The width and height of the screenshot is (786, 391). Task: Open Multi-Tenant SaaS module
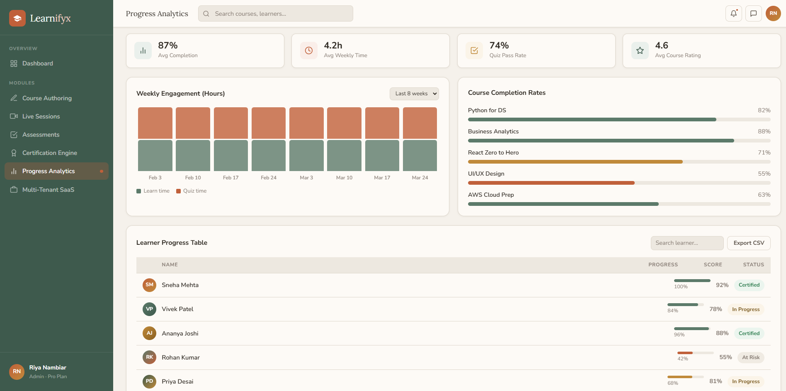[47, 189]
